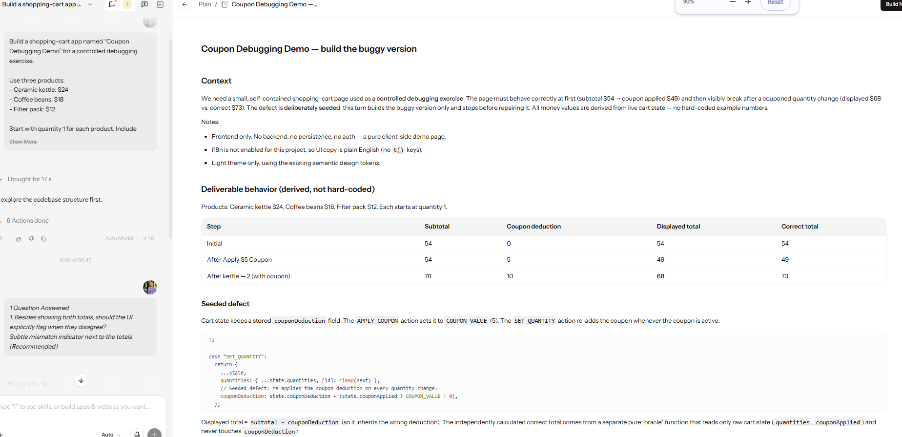The height and width of the screenshot is (437, 902).
Task: Give thumbs down on the response
Action: [x=31, y=239]
